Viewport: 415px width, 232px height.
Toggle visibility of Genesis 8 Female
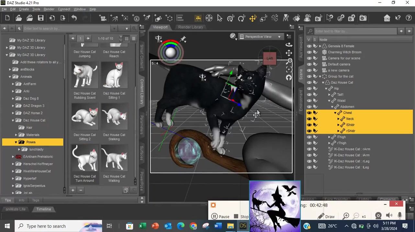pyautogui.click(x=309, y=46)
